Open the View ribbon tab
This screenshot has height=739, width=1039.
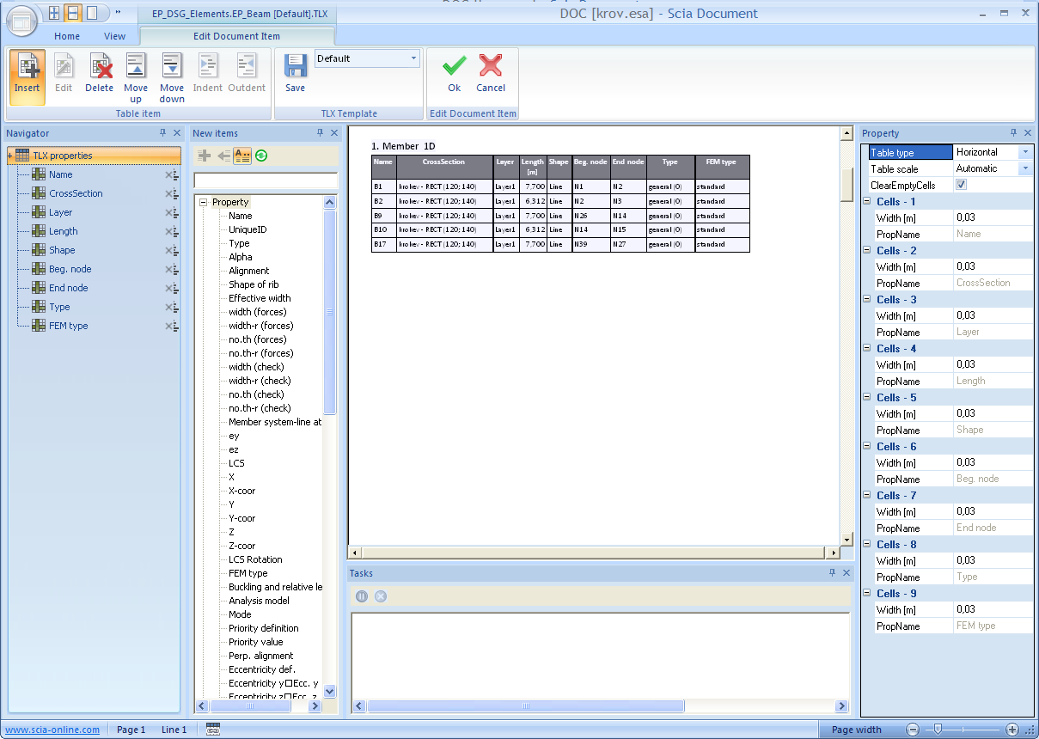coord(114,36)
